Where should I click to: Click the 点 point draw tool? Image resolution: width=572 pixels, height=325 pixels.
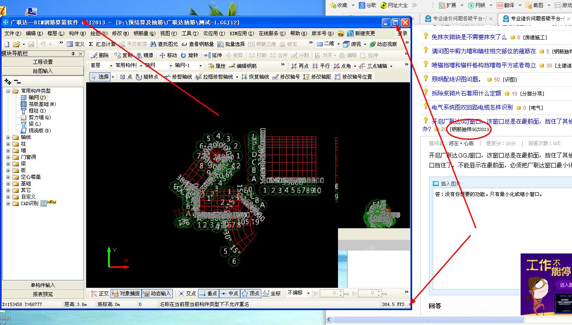[126, 76]
